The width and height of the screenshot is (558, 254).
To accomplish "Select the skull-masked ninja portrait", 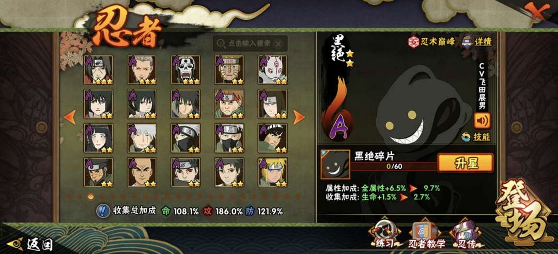I will click(185, 69).
